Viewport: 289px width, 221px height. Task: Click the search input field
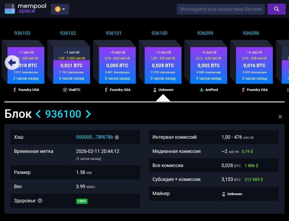[220, 9]
